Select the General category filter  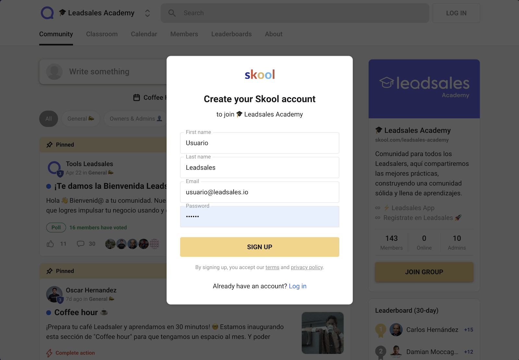[80, 119]
